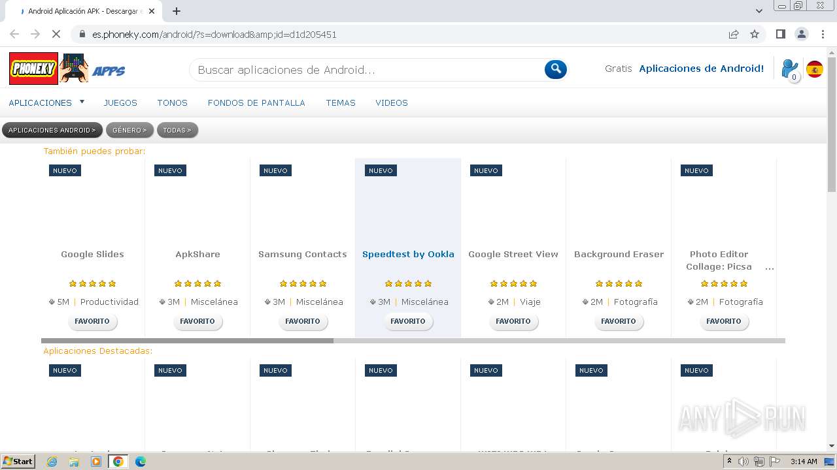
Task: Open the user account icon
Action: click(790, 70)
